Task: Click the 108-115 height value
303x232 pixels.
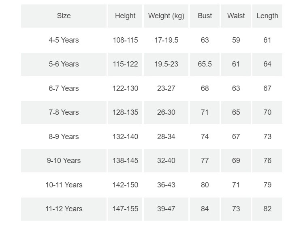Action: [x=125, y=40]
